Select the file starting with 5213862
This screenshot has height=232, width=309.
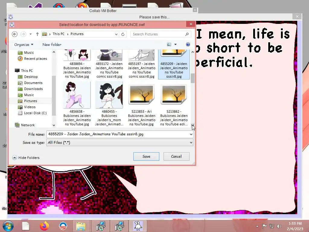pos(174,104)
